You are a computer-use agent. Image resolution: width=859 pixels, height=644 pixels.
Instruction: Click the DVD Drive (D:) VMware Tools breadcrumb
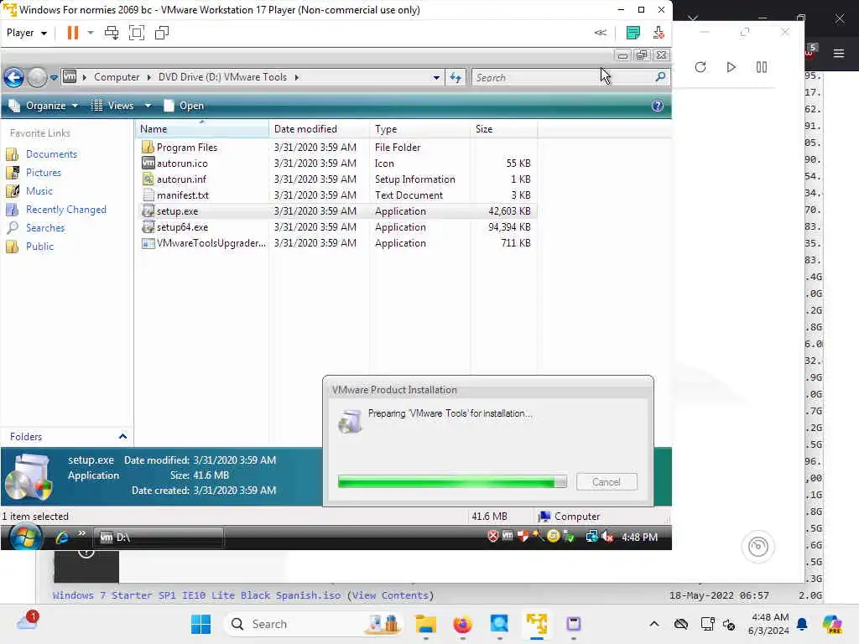coord(222,77)
